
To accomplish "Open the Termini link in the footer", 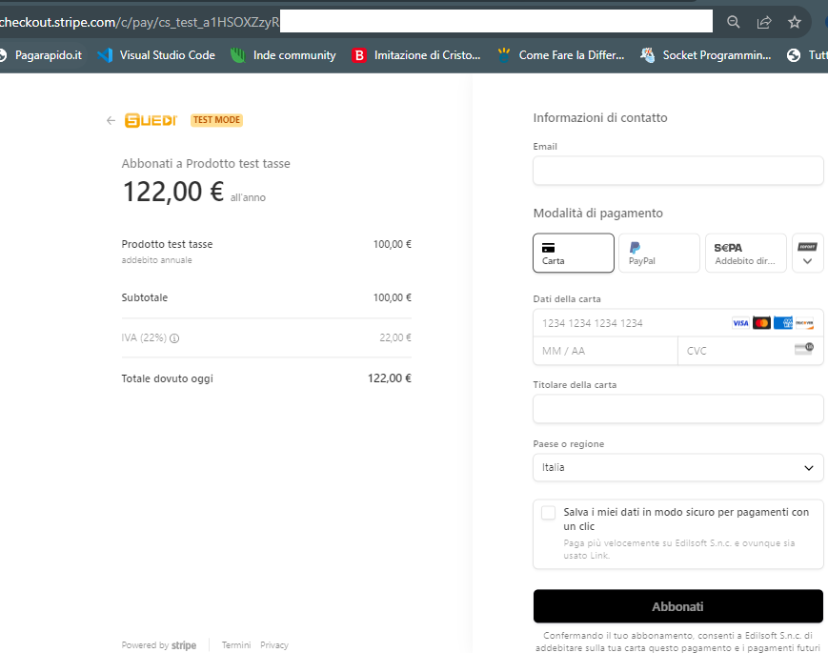I will [x=236, y=645].
